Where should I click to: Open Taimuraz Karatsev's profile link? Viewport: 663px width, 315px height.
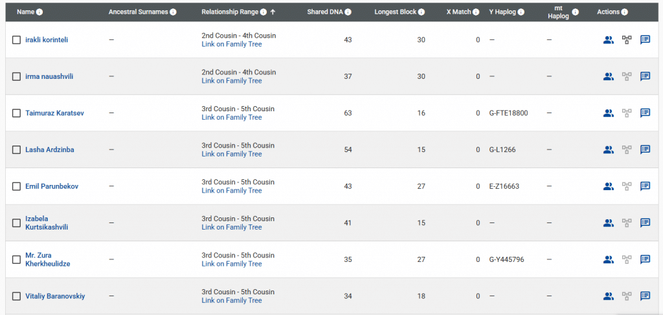pyautogui.click(x=54, y=113)
